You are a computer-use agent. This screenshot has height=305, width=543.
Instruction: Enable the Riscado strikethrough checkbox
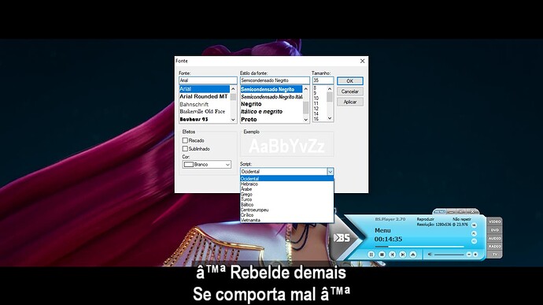185,140
